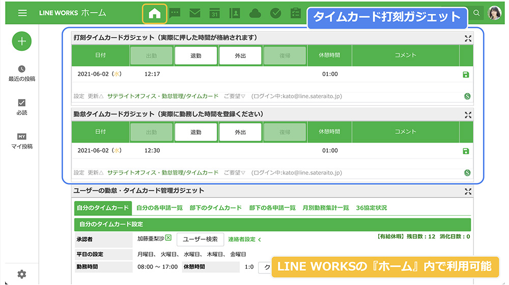Expand 連絡者設定 link

tap(244, 240)
